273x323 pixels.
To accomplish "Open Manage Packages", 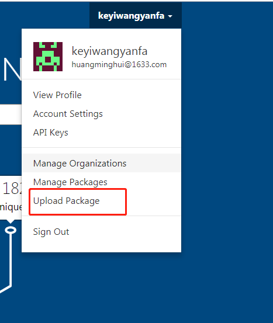I will tap(70, 182).
